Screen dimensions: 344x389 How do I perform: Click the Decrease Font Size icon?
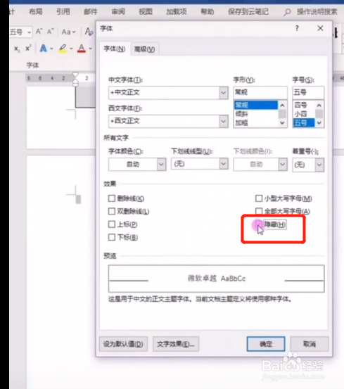point(51,32)
